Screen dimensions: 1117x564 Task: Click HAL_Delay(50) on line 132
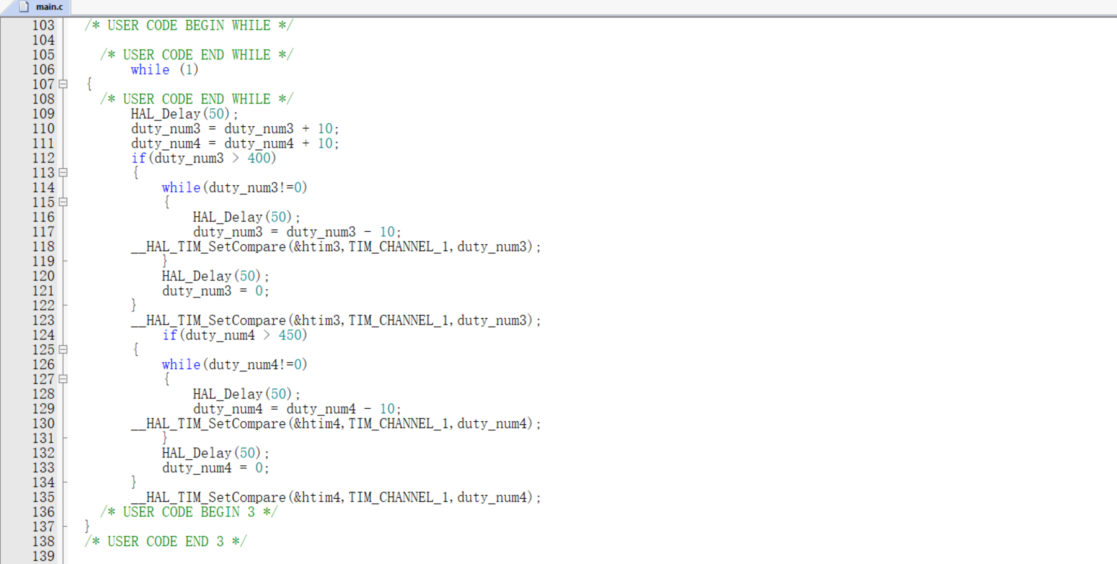point(215,453)
